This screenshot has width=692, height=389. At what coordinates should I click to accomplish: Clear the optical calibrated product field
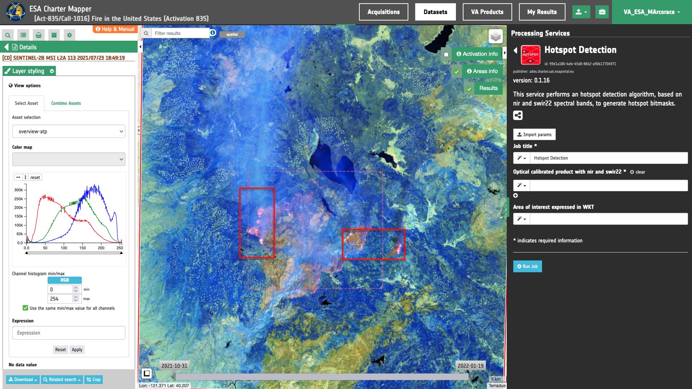[x=637, y=172]
